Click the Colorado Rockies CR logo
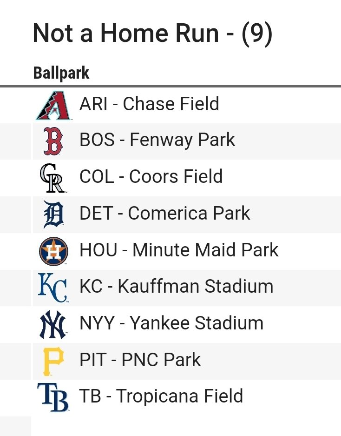Image resolution: width=341 pixels, height=436 pixels. 53,178
